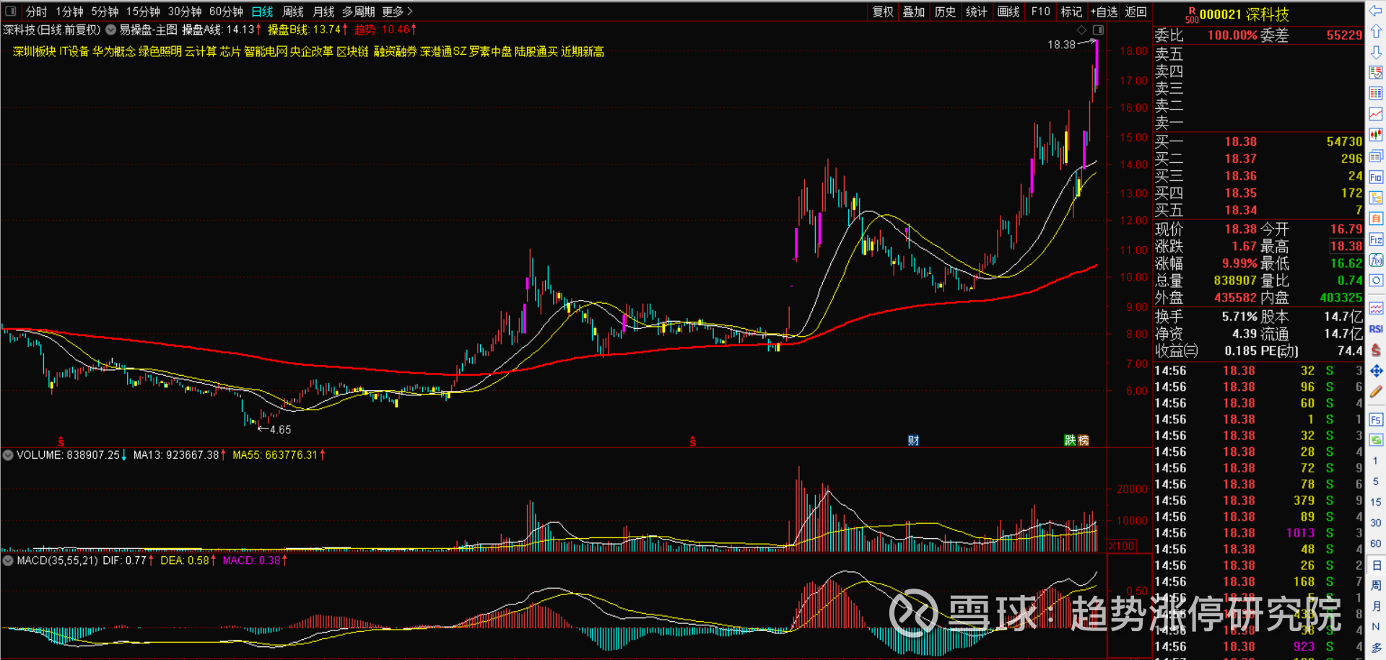Open the line chart icon in right sidebar
Image resolution: width=1386 pixels, height=660 pixels.
click(x=1376, y=114)
